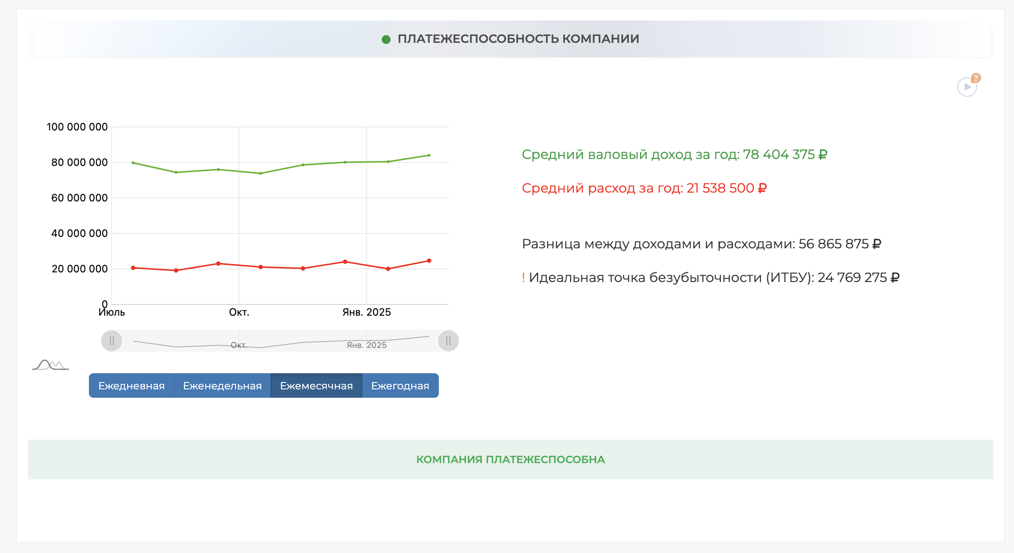Screen dimensions: 1014x553
Task: Click the left range slider grip handle
Action: pos(112,341)
